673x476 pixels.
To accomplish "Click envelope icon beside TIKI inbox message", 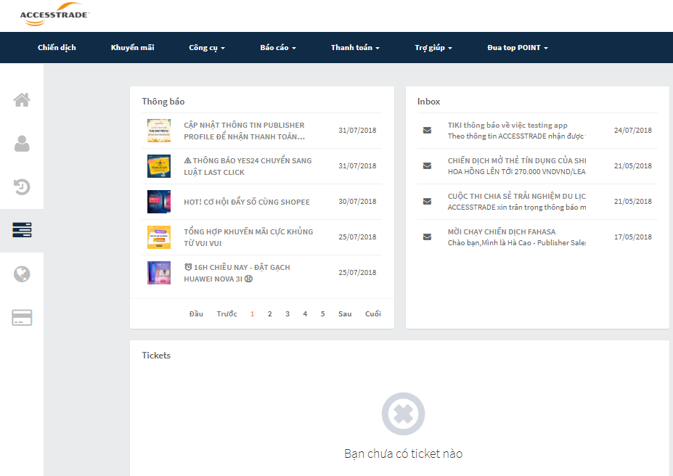I will (427, 131).
